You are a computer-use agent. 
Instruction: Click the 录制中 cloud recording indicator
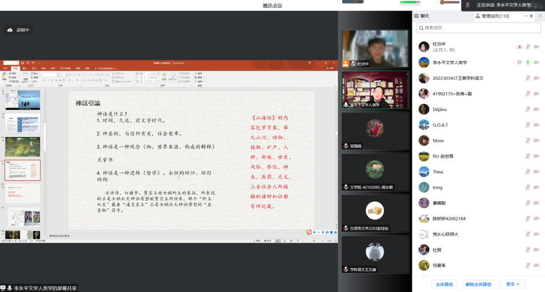[x=19, y=30]
